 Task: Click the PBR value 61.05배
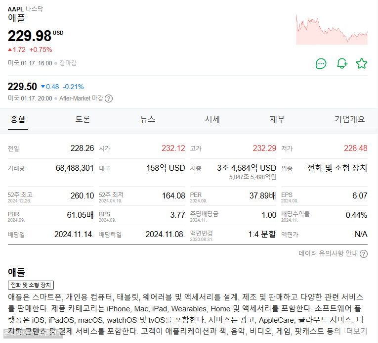click(x=80, y=215)
